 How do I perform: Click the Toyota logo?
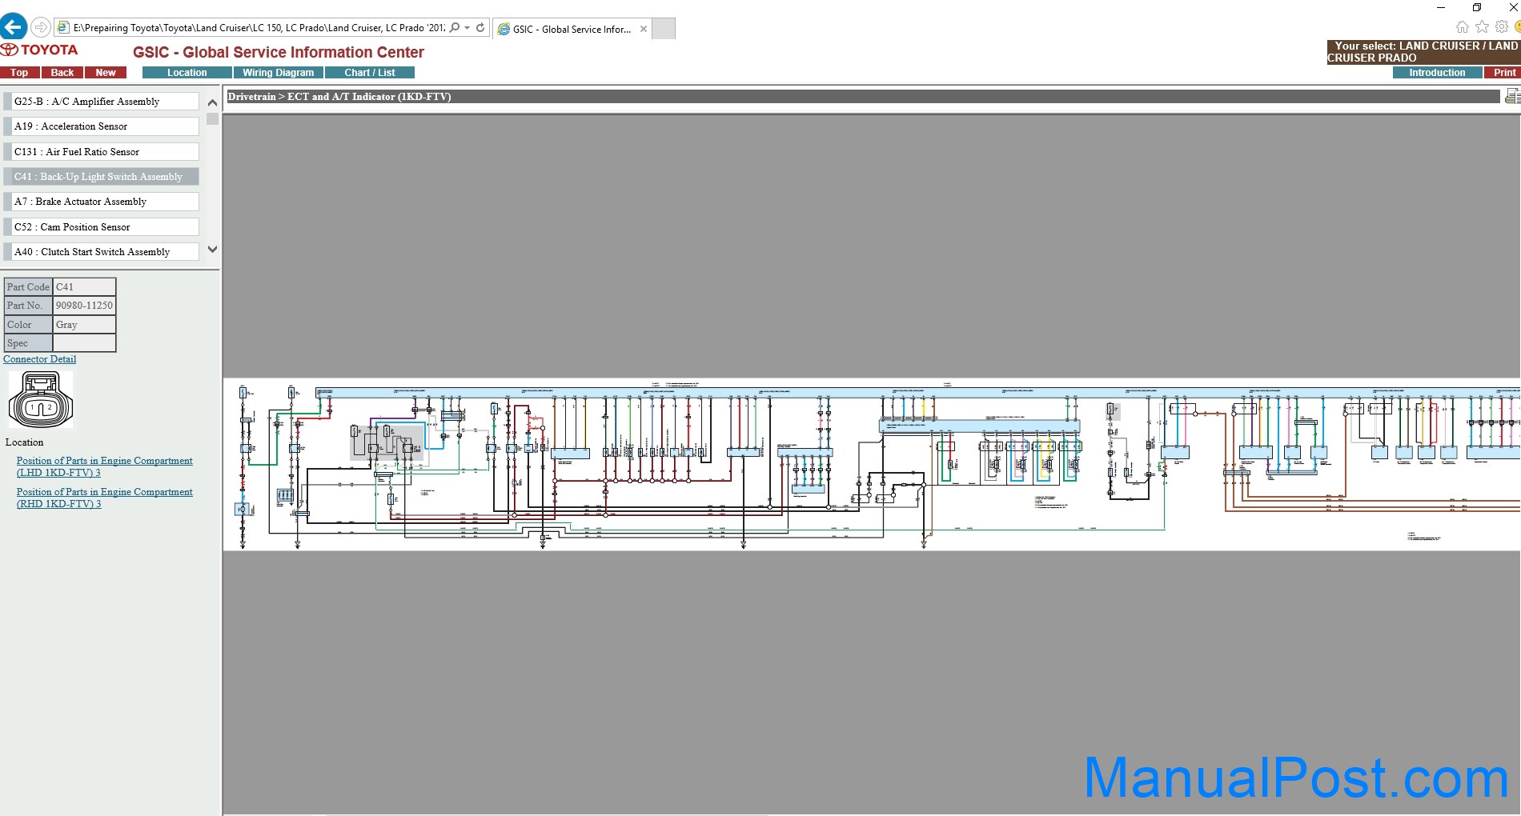pos(40,50)
